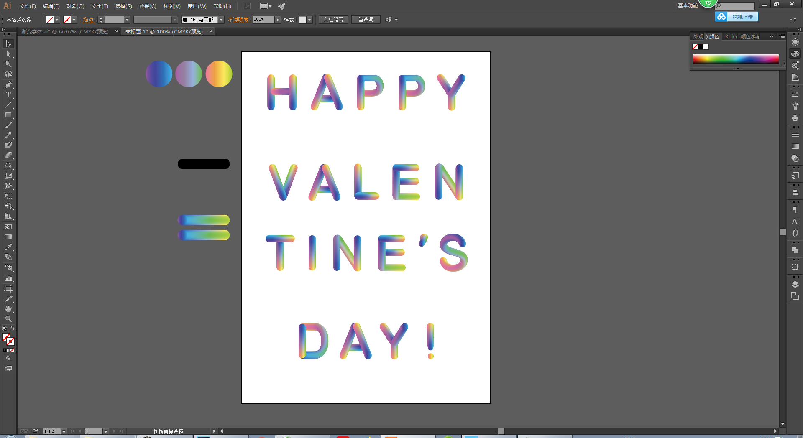The height and width of the screenshot is (438, 803).
Task: Select the Hand tool
Action: coord(8,309)
